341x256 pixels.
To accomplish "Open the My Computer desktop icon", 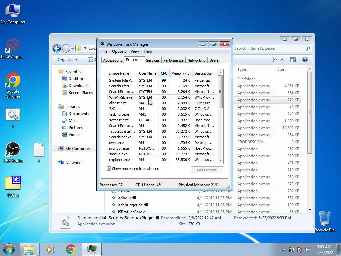I will point(13,13).
